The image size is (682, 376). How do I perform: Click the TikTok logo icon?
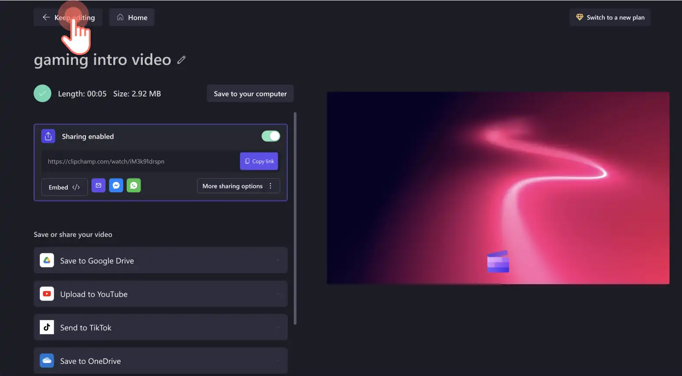tap(47, 327)
